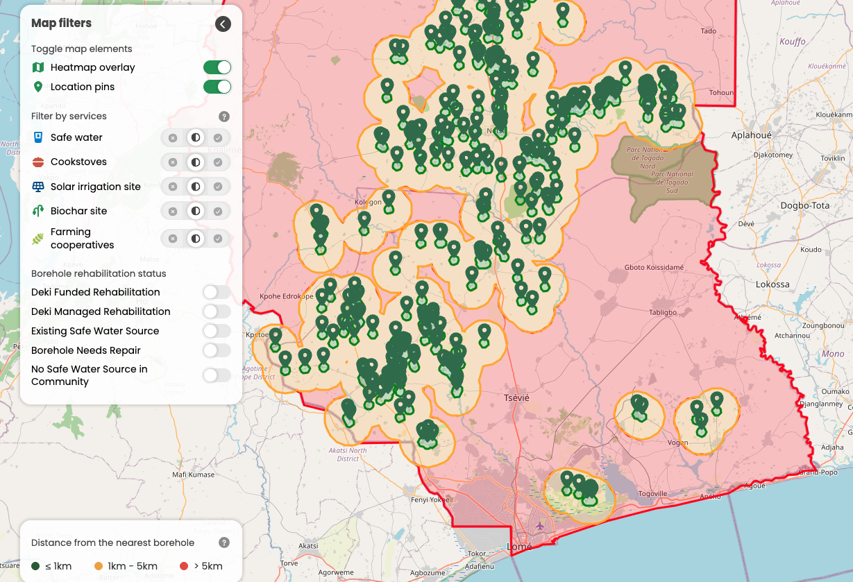Include Solar irrigation site with checkmark option
Viewport: 853px width, 582px height.
[218, 187]
